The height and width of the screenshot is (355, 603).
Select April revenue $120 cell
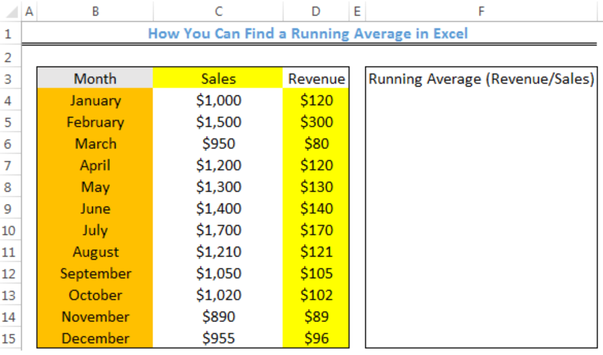(316, 165)
